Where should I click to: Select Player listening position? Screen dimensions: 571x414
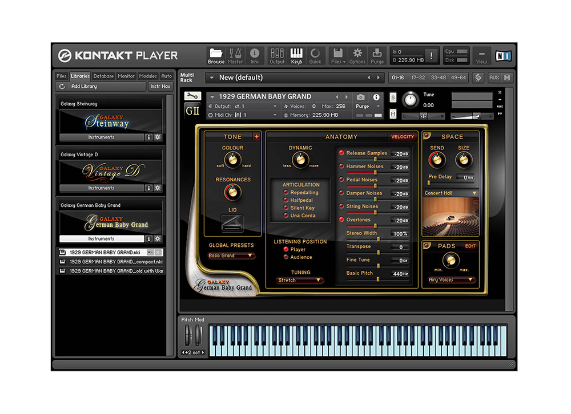click(x=286, y=249)
